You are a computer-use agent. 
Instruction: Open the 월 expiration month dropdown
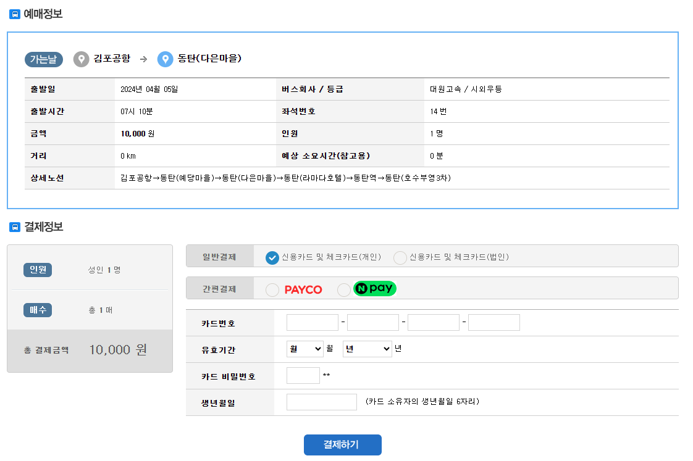pos(304,348)
